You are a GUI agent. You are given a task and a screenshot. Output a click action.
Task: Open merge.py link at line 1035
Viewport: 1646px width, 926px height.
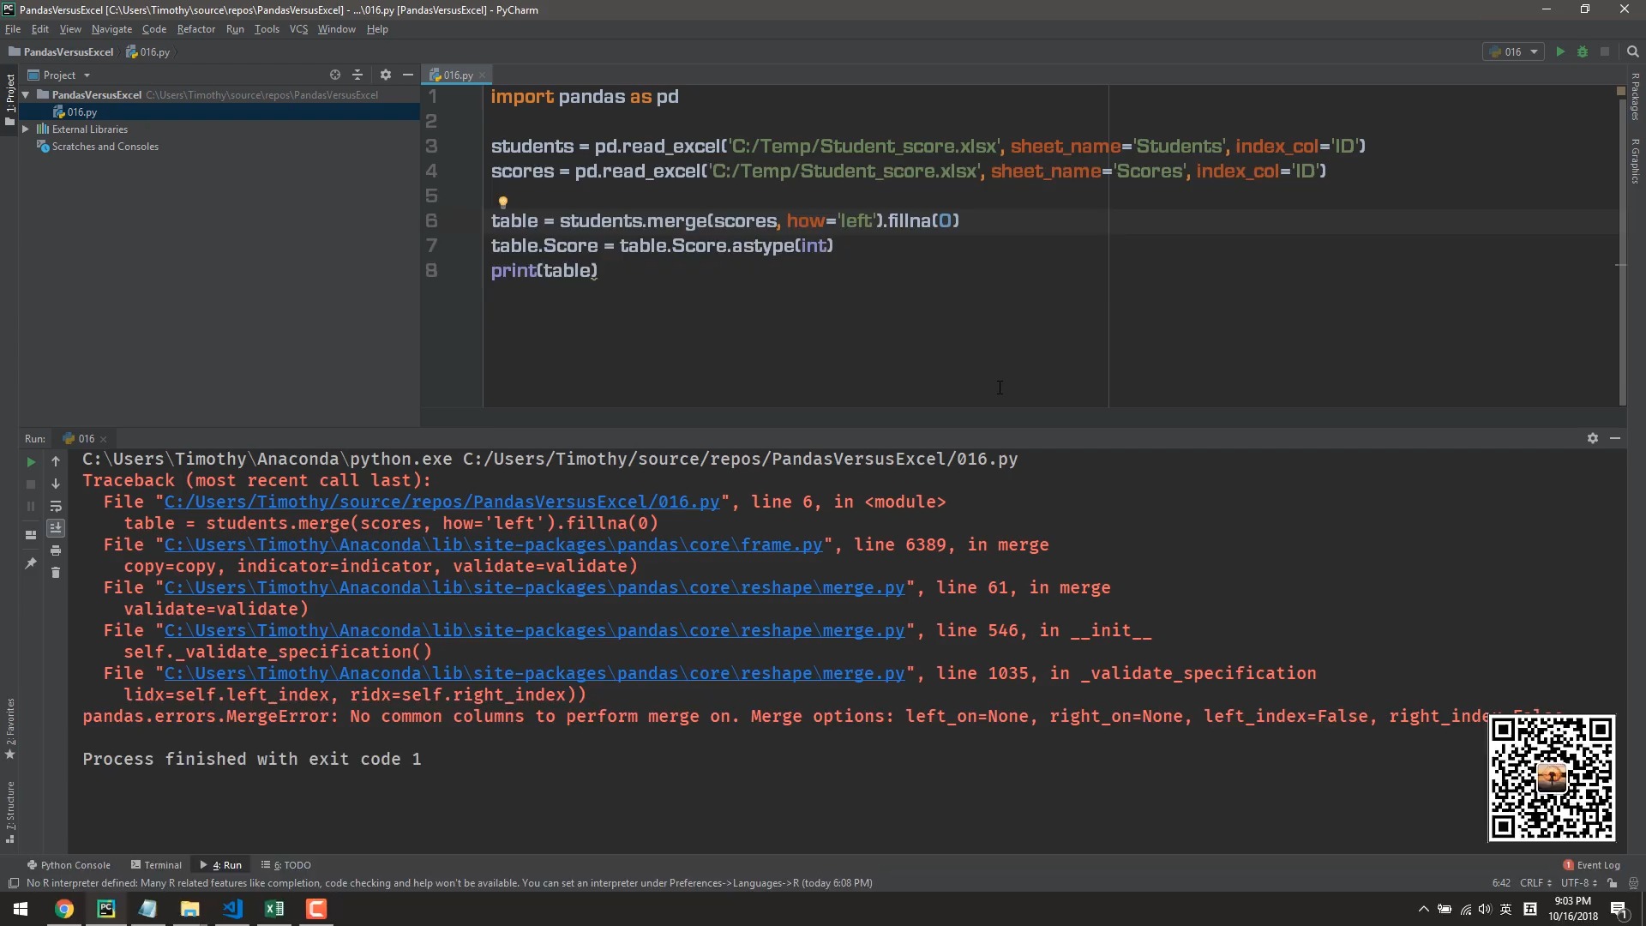(x=534, y=674)
